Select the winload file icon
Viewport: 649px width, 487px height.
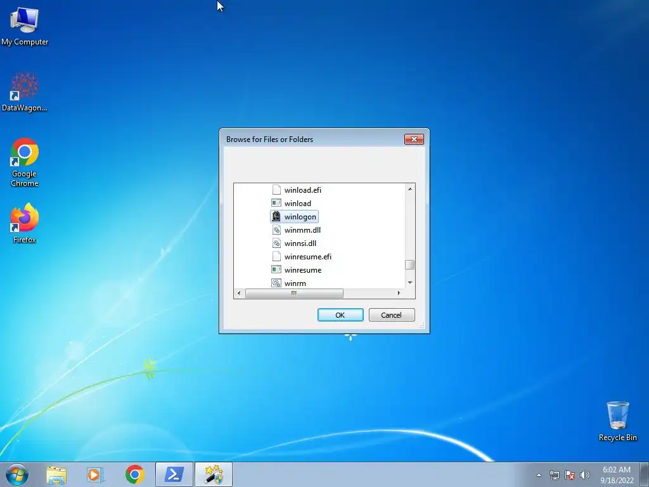tap(276, 203)
